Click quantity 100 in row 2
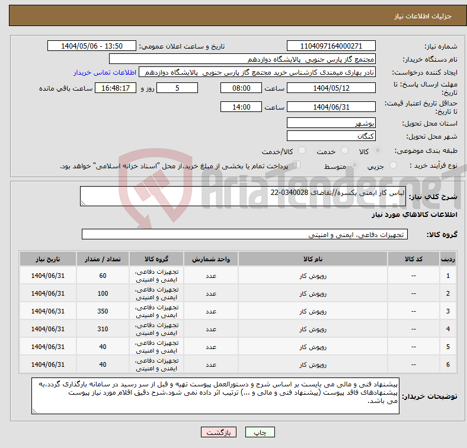Viewport: 467px width, 448px height. [x=103, y=293]
